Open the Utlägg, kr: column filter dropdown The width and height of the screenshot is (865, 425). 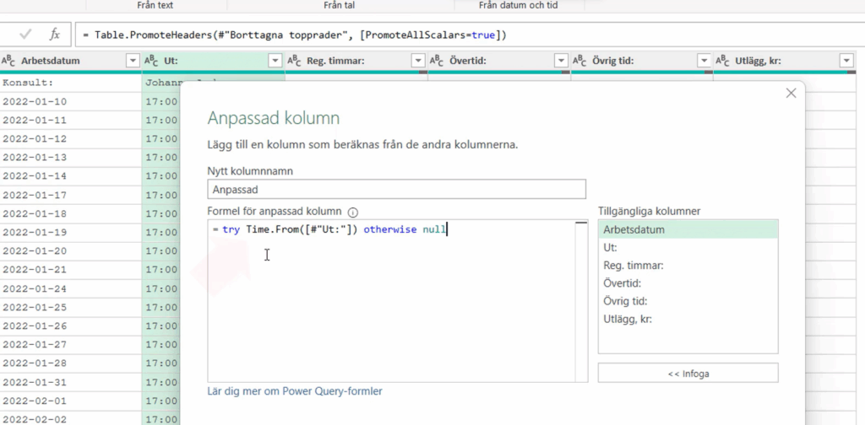pyautogui.click(x=846, y=61)
